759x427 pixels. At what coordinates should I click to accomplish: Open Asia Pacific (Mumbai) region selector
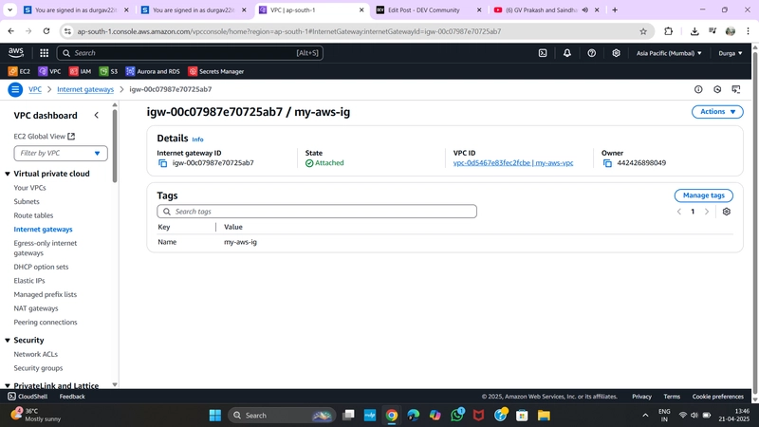[669, 53]
